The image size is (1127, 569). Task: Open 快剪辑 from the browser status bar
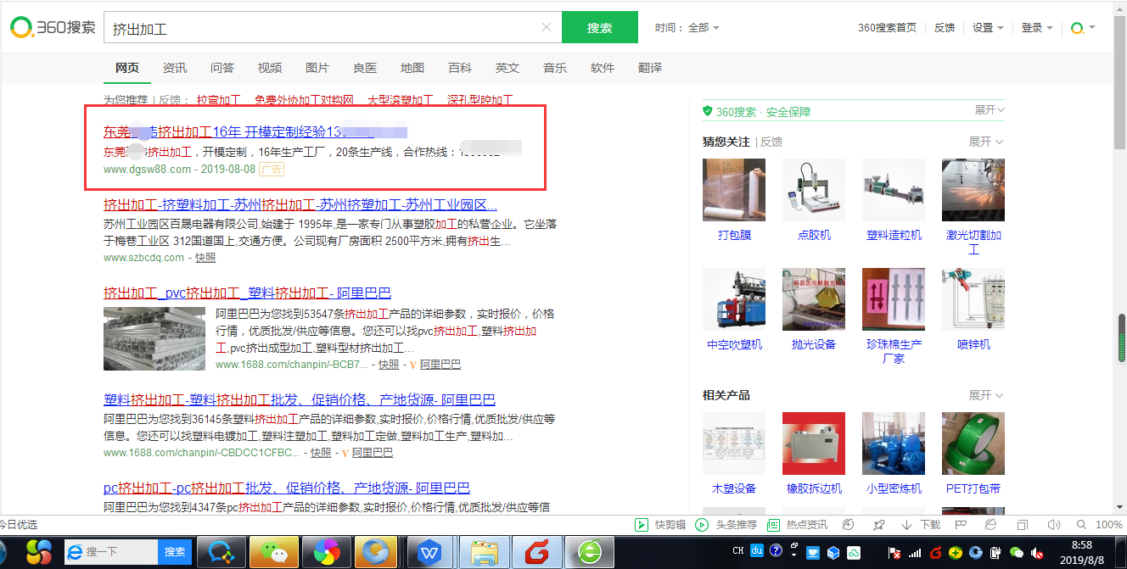point(661,525)
